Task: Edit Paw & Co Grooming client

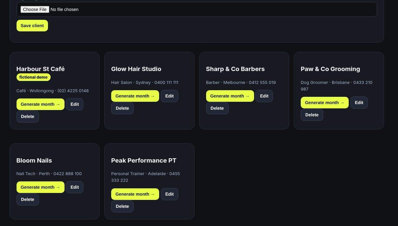Action: pyautogui.click(x=359, y=103)
